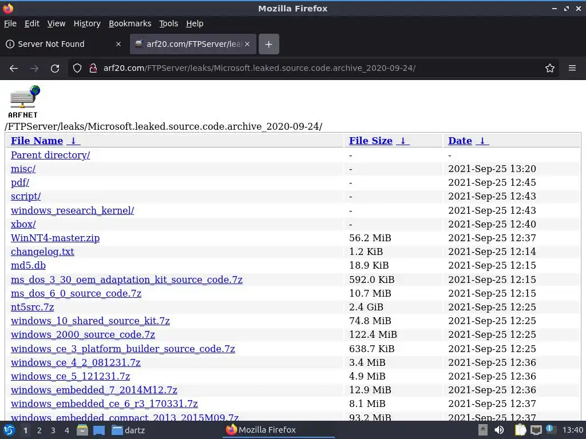Download windows_ce_3_platform_builder_source_code.7z
Image resolution: width=586 pixels, height=439 pixels.
pos(123,349)
